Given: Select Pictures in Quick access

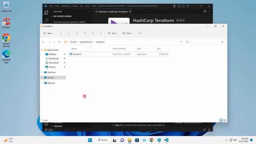Looking at the screenshot, I should [x=52, y=67].
